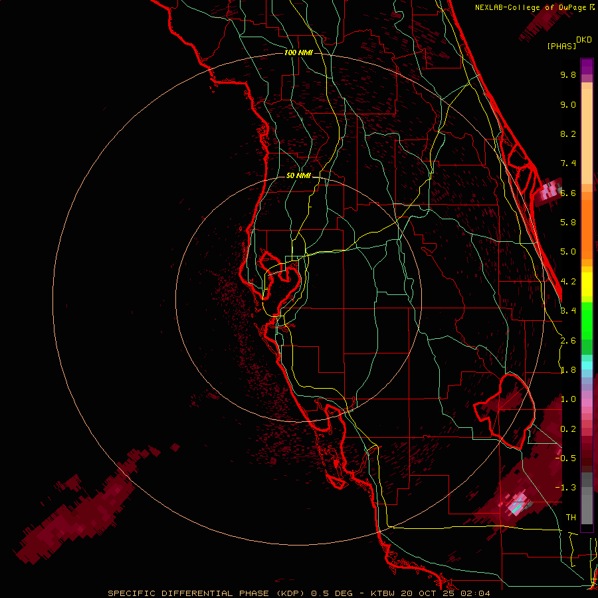This screenshot has height=598, width=598.
Task: Click the -0.5 scale label
Action: [x=565, y=458]
